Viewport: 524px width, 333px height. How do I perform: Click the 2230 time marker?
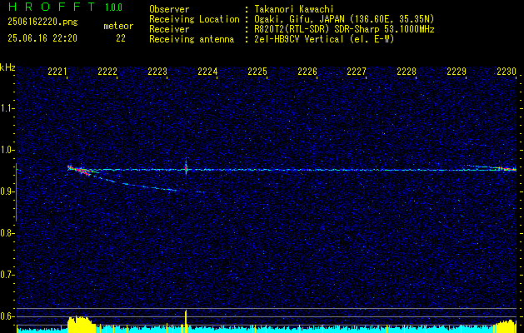pyautogui.click(x=507, y=72)
